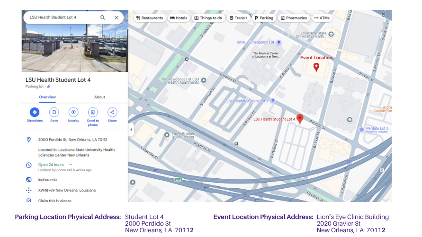The image size is (422, 237).
Task: Click the search magnifier icon
Action: [x=103, y=18]
